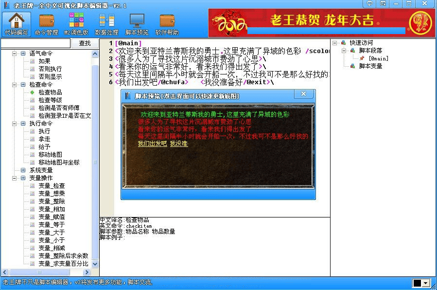Click the 脚本预览 script preview monitor icon
The image size is (437, 290).
pos(137,24)
